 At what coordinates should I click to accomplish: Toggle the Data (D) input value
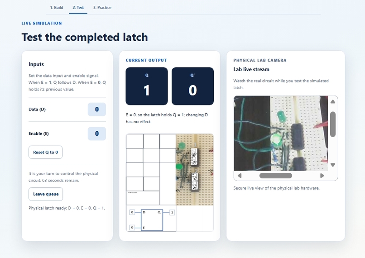pyautogui.click(x=97, y=110)
